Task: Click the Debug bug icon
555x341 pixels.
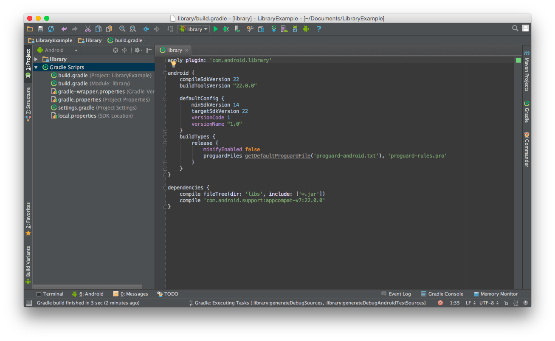Action: tap(226, 29)
